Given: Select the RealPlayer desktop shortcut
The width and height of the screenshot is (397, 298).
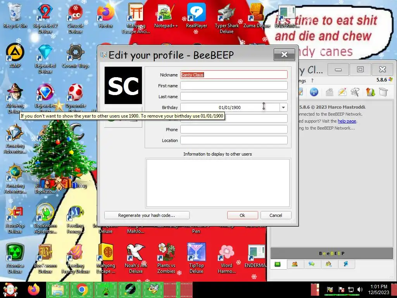Looking at the screenshot, I should [197, 16].
